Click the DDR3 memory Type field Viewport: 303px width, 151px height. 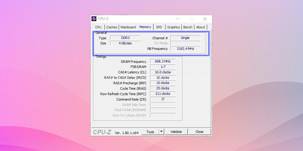125,38
